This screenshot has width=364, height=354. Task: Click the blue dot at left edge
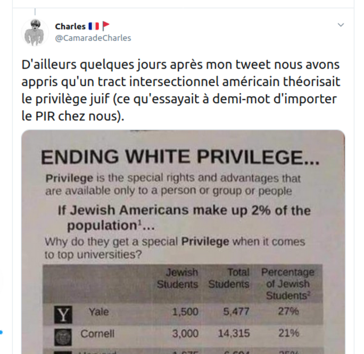[1, 332]
